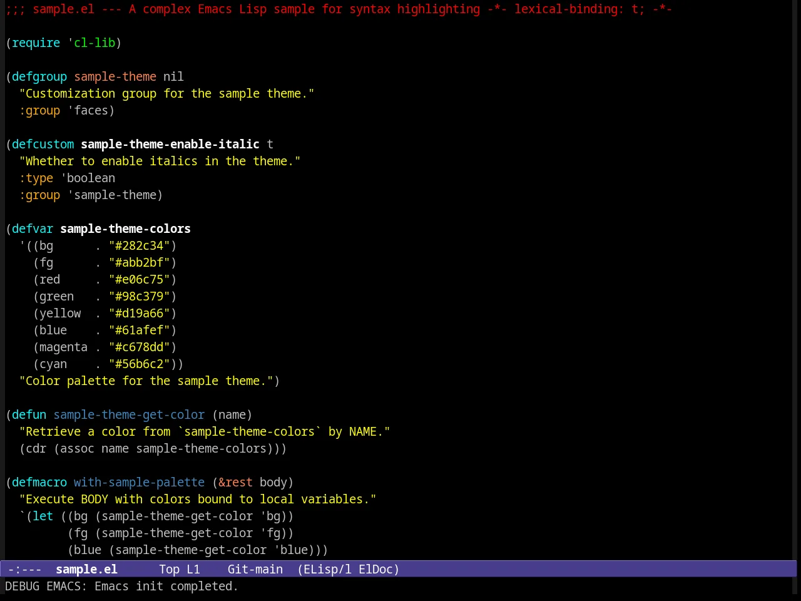Click the let keyword
The height and width of the screenshot is (601, 801).
coord(43,516)
